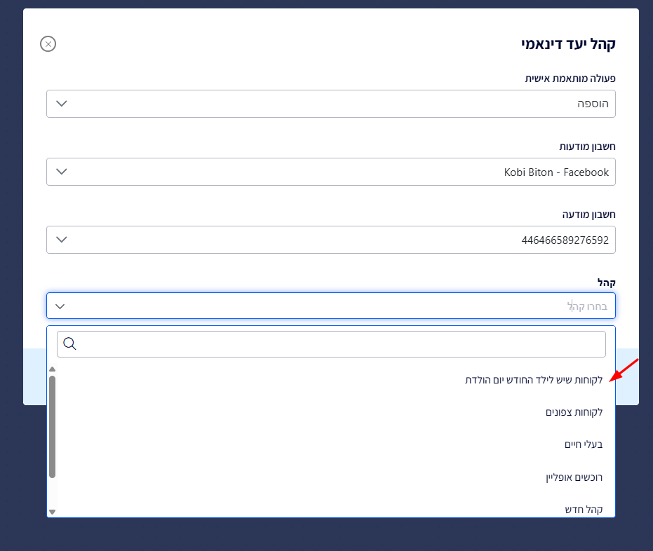Click the קהל יעד דינאמי title
653x551 pixels.
[568, 43]
